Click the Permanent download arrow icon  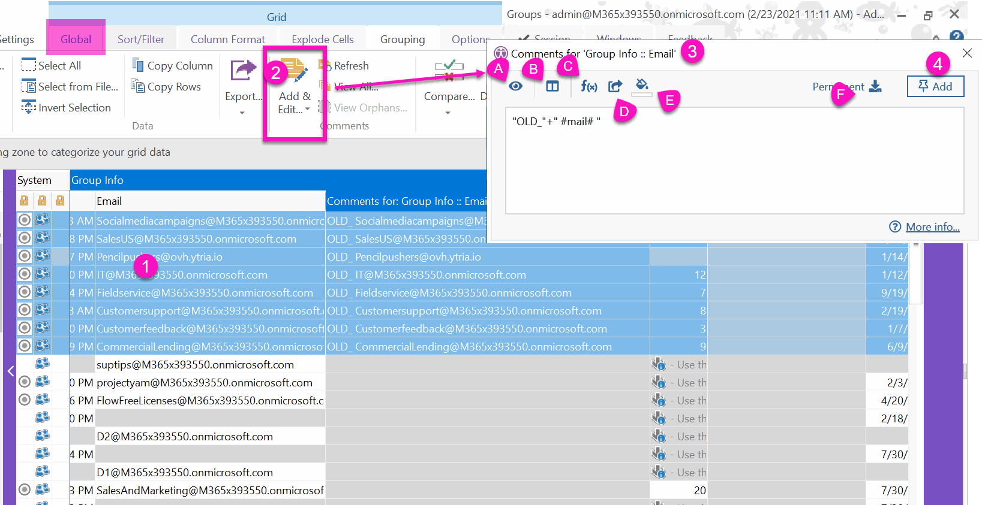click(875, 87)
